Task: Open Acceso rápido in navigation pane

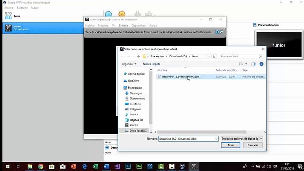Action: click(x=134, y=74)
